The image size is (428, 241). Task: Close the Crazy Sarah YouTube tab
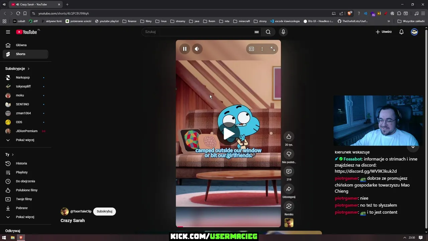tap(59, 4)
